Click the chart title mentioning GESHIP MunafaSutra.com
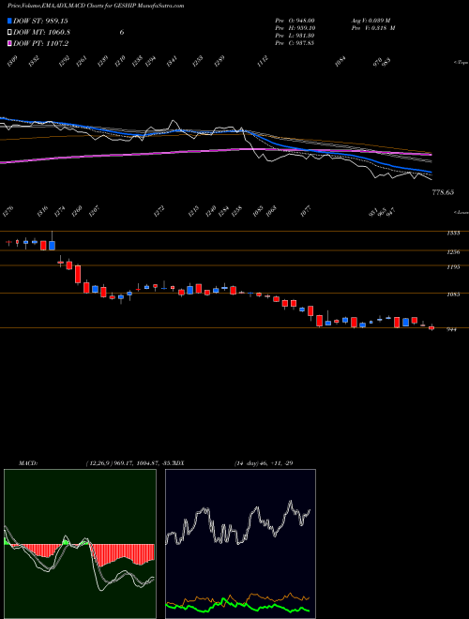This screenshot has height=619, width=469. click(x=96, y=6)
